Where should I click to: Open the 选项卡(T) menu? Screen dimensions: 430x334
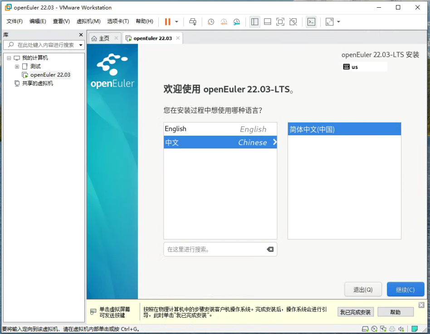[118, 21]
